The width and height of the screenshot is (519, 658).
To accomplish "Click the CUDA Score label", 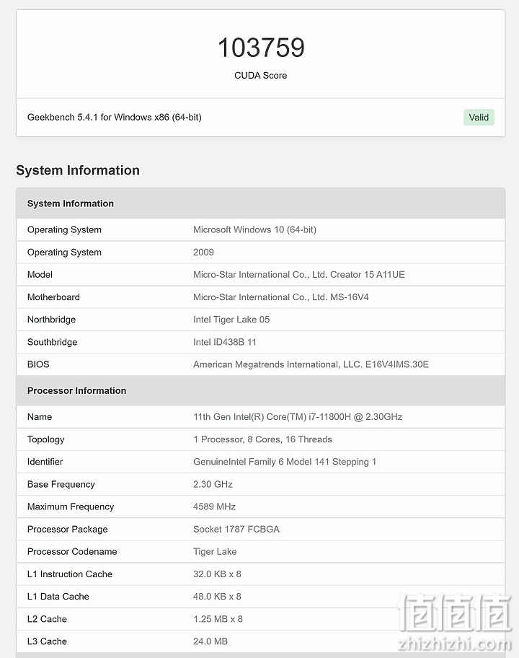I will (x=261, y=76).
